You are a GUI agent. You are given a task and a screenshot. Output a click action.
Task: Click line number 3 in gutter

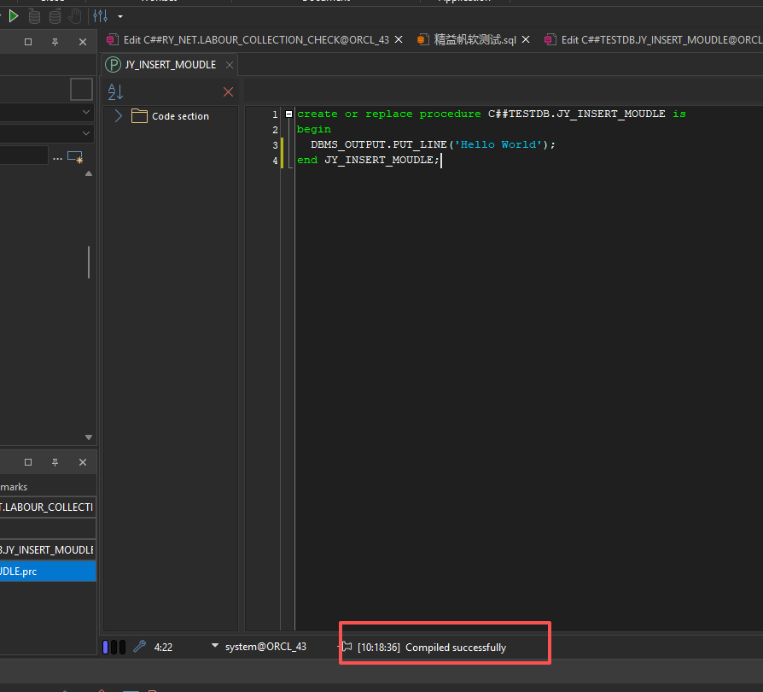pos(275,145)
